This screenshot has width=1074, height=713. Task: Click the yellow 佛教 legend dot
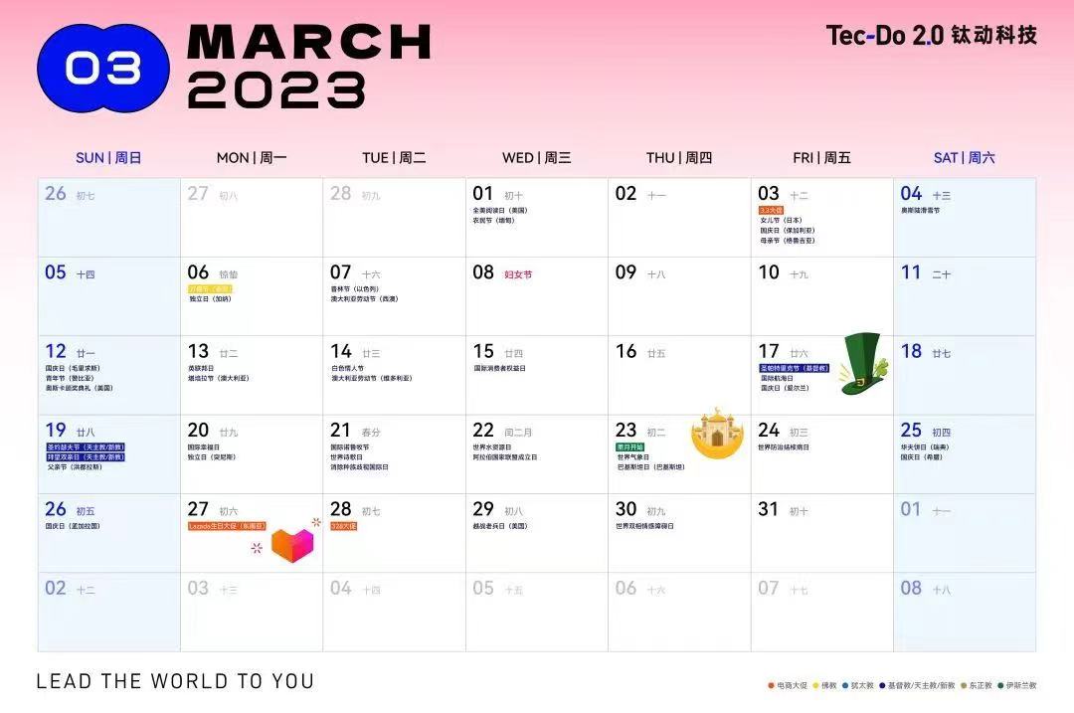click(815, 685)
